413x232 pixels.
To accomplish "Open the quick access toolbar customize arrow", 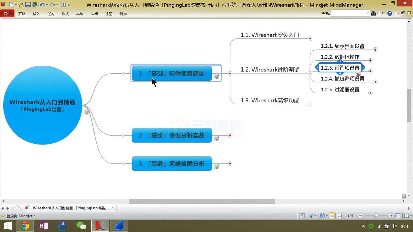I will point(69,5).
